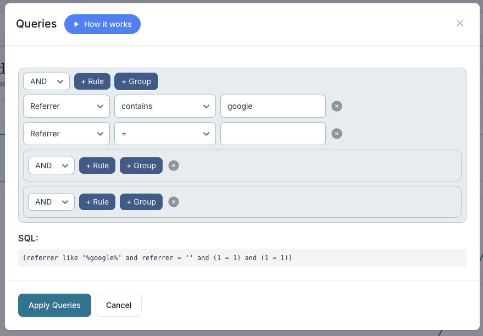
Task: Click the value field containing 'google'
Action: tap(273, 106)
